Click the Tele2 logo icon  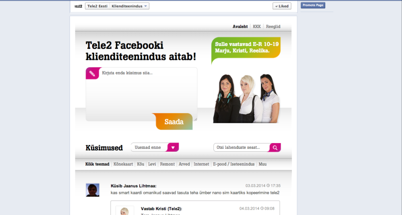[x=78, y=6]
